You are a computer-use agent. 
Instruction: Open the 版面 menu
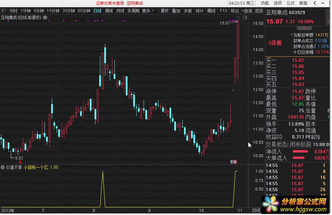click(x=303, y=3)
